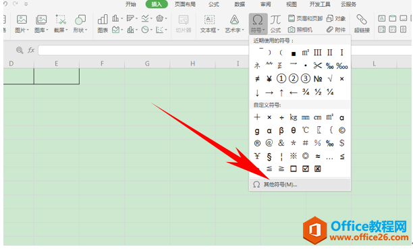Insert the circled number ① symbol
Viewport: 413px width, 249px height.
click(x=281, y=78)
